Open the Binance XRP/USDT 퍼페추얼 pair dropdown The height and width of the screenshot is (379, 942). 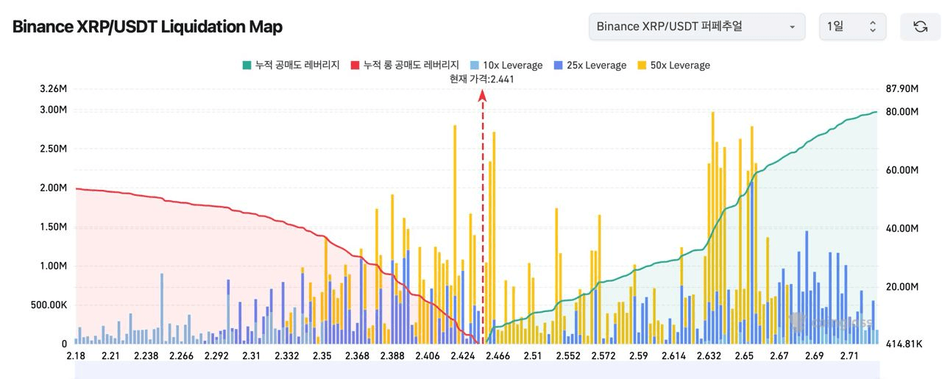pos(696,26)
